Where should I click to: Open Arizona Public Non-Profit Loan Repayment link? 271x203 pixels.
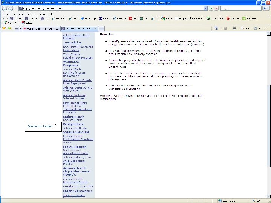click(x=74, y=73)
